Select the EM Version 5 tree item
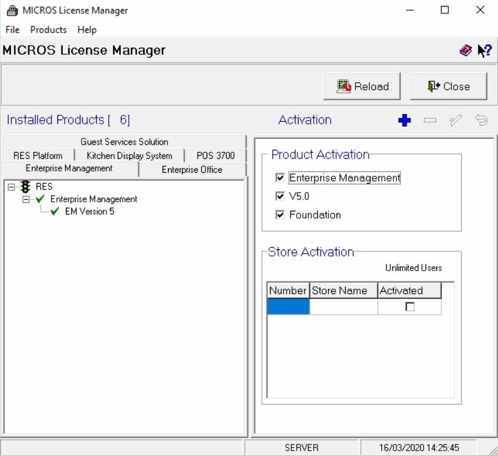This screenshot has width=498, height=456. [x=89, y=211]
